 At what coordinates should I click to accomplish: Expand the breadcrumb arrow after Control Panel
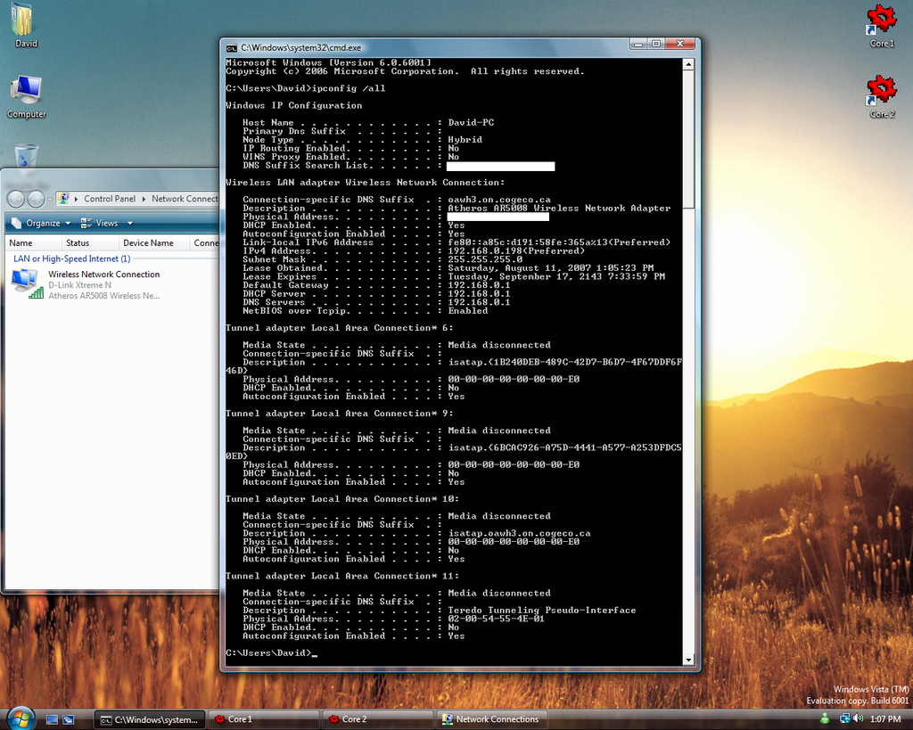point(144,199)
